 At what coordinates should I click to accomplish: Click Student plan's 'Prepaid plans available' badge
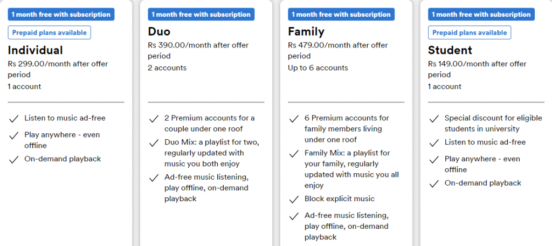point(470,33)
